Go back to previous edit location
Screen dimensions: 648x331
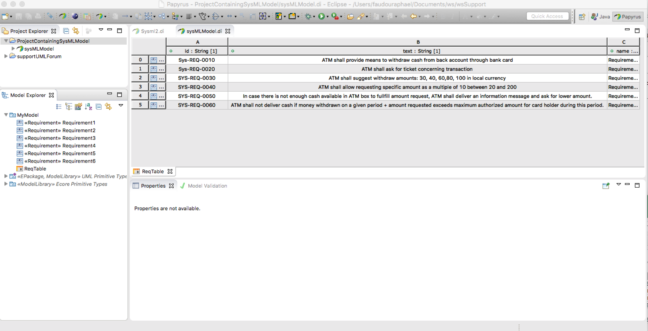[x=413, y=16]
